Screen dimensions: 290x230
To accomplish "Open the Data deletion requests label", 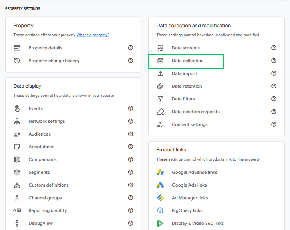I will click(x=196, y=112).
